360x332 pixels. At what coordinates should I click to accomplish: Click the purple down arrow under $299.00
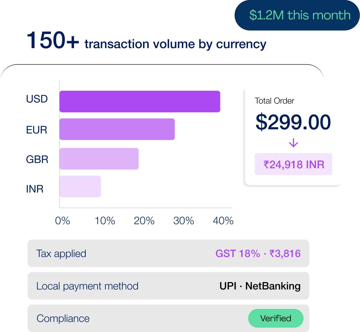point(293,143)
